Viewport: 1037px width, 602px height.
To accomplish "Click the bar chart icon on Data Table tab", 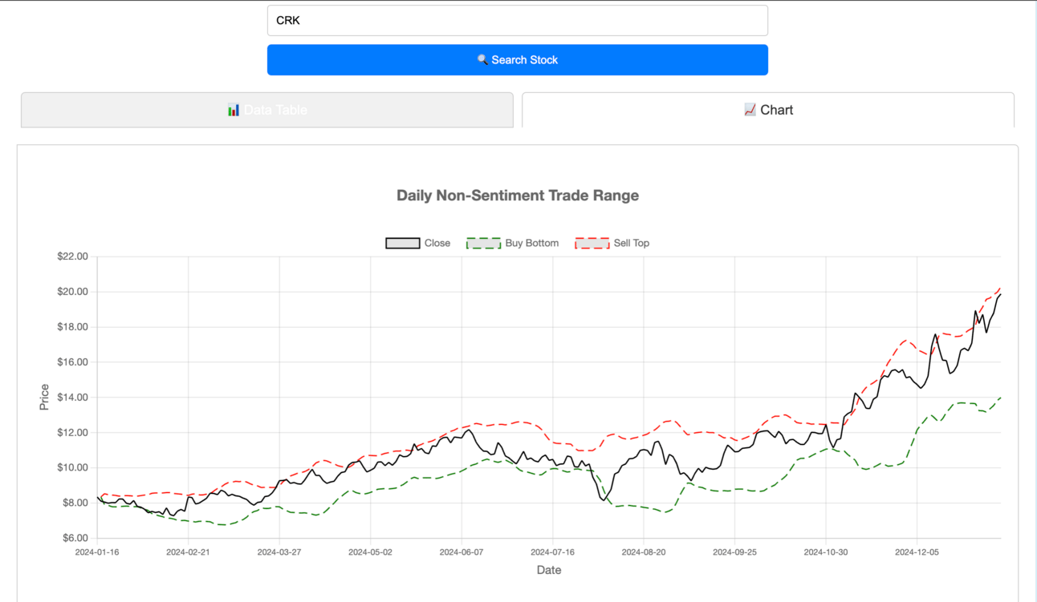I will tap(234, 110).
